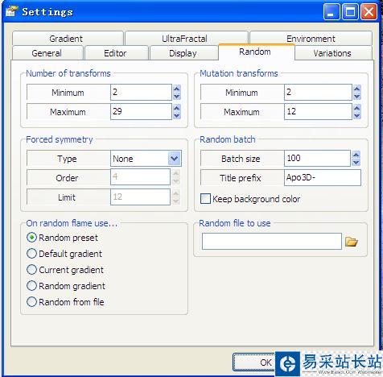
Task: Click Mutation transforms Maximum field showing 12
Action: click(x=318, y=112)
